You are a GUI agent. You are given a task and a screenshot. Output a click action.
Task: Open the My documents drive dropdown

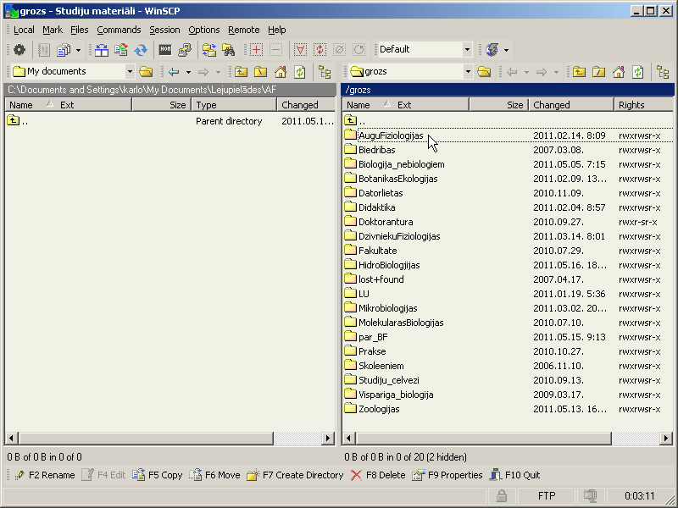tap(130, 72)
